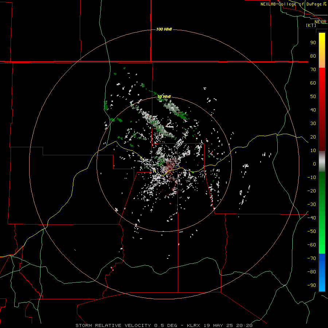Select the -30 scale label
Image resolution: width=328 pixels, height=328 pixels.
[312, 204]
